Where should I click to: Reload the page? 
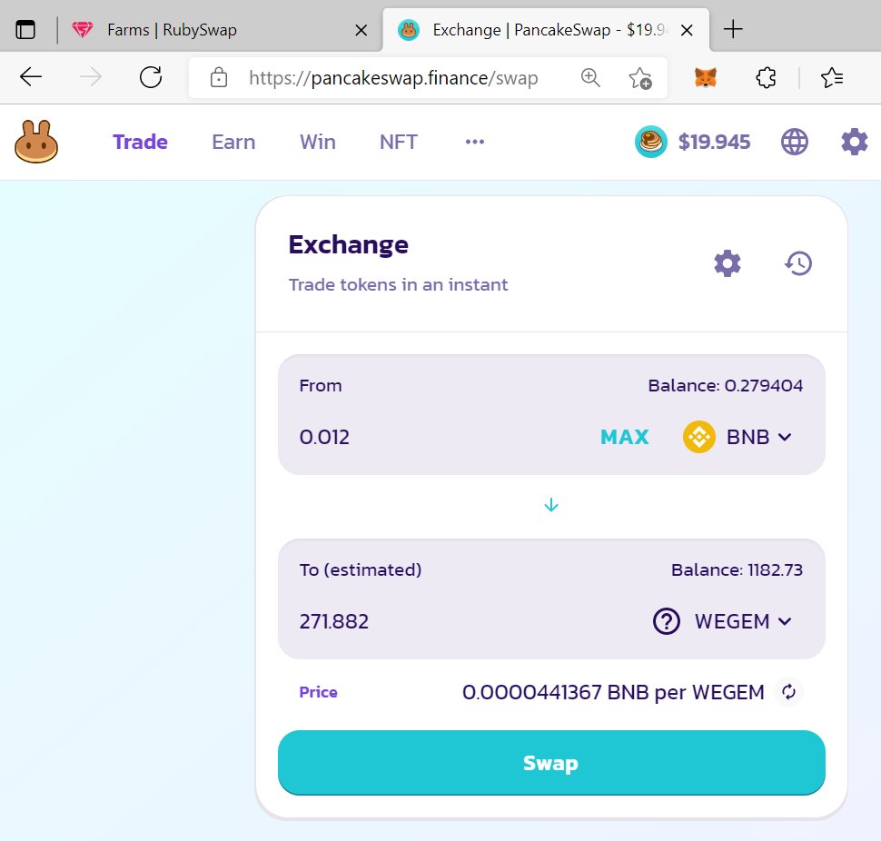[151, 77]
